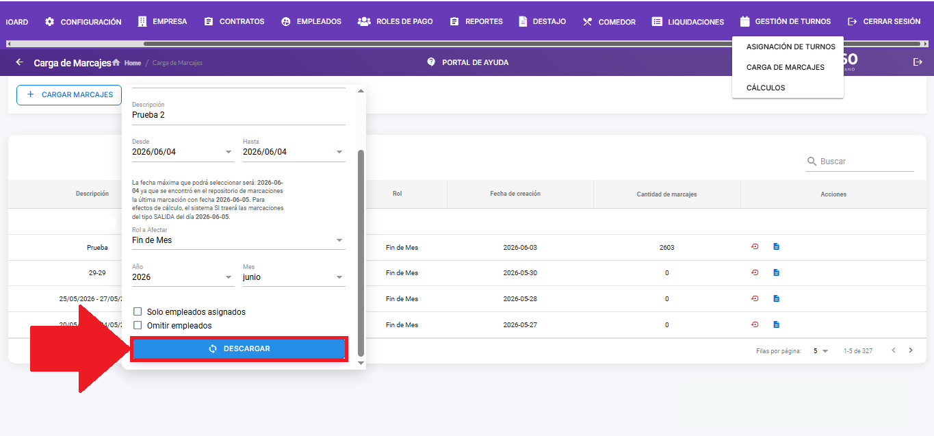
Task: Open the Desde date dropdown
Action: [x=183, y=151]
